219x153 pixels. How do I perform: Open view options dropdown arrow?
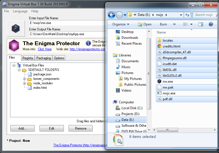click(x=191, y=24)
